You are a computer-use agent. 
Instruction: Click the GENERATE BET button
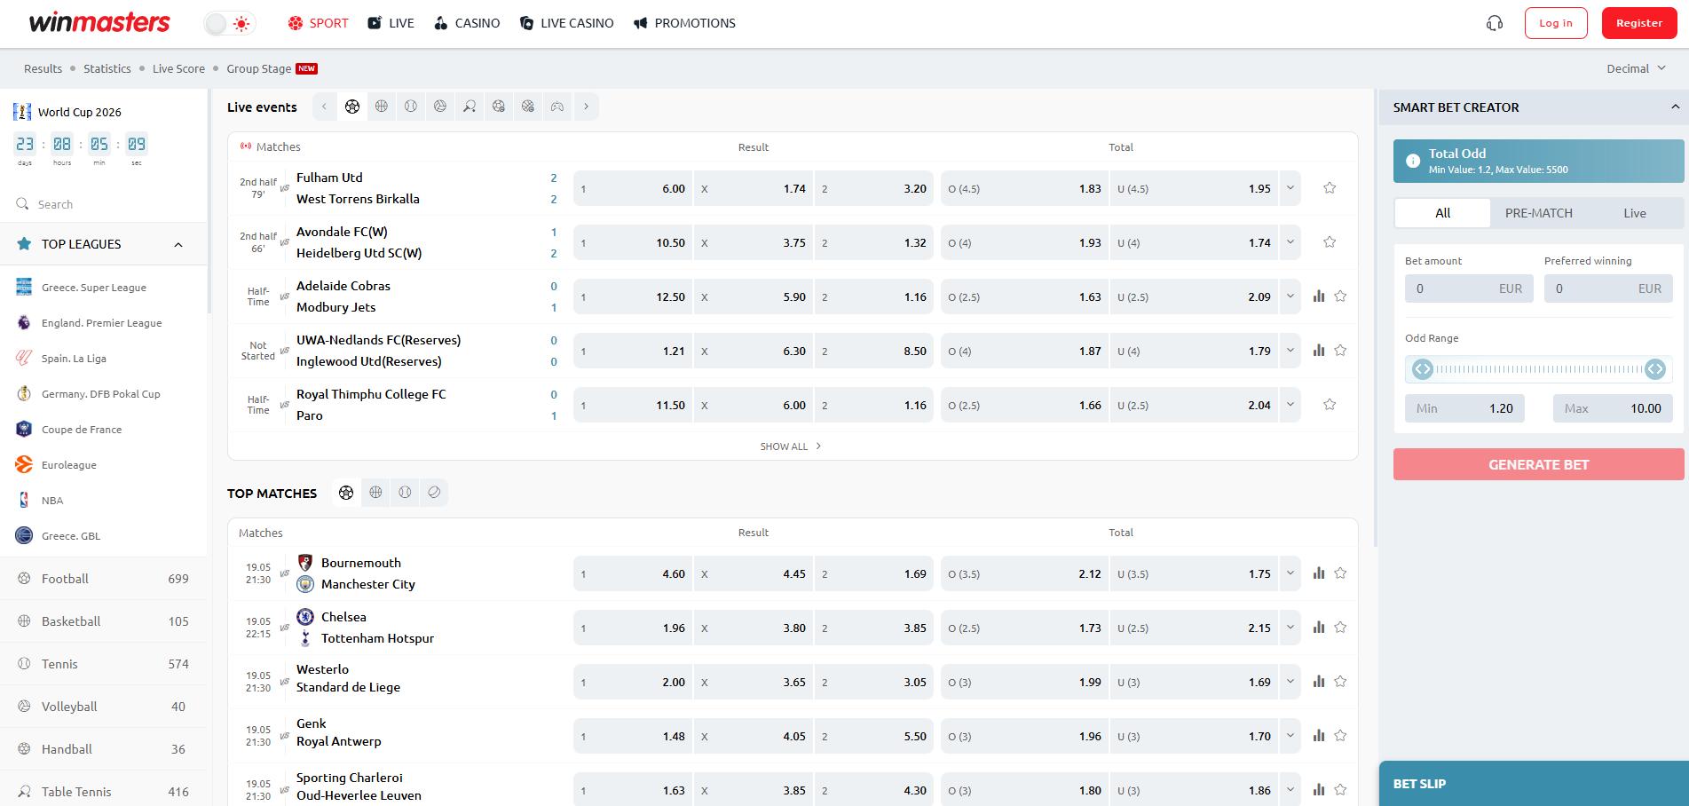(x=1538, y=464)
